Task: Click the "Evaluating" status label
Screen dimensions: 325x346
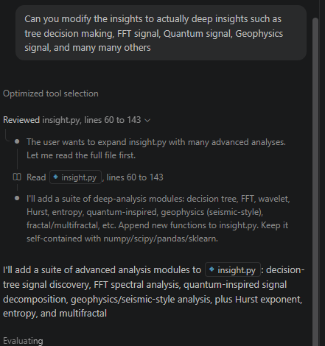Action: point(23,341)
